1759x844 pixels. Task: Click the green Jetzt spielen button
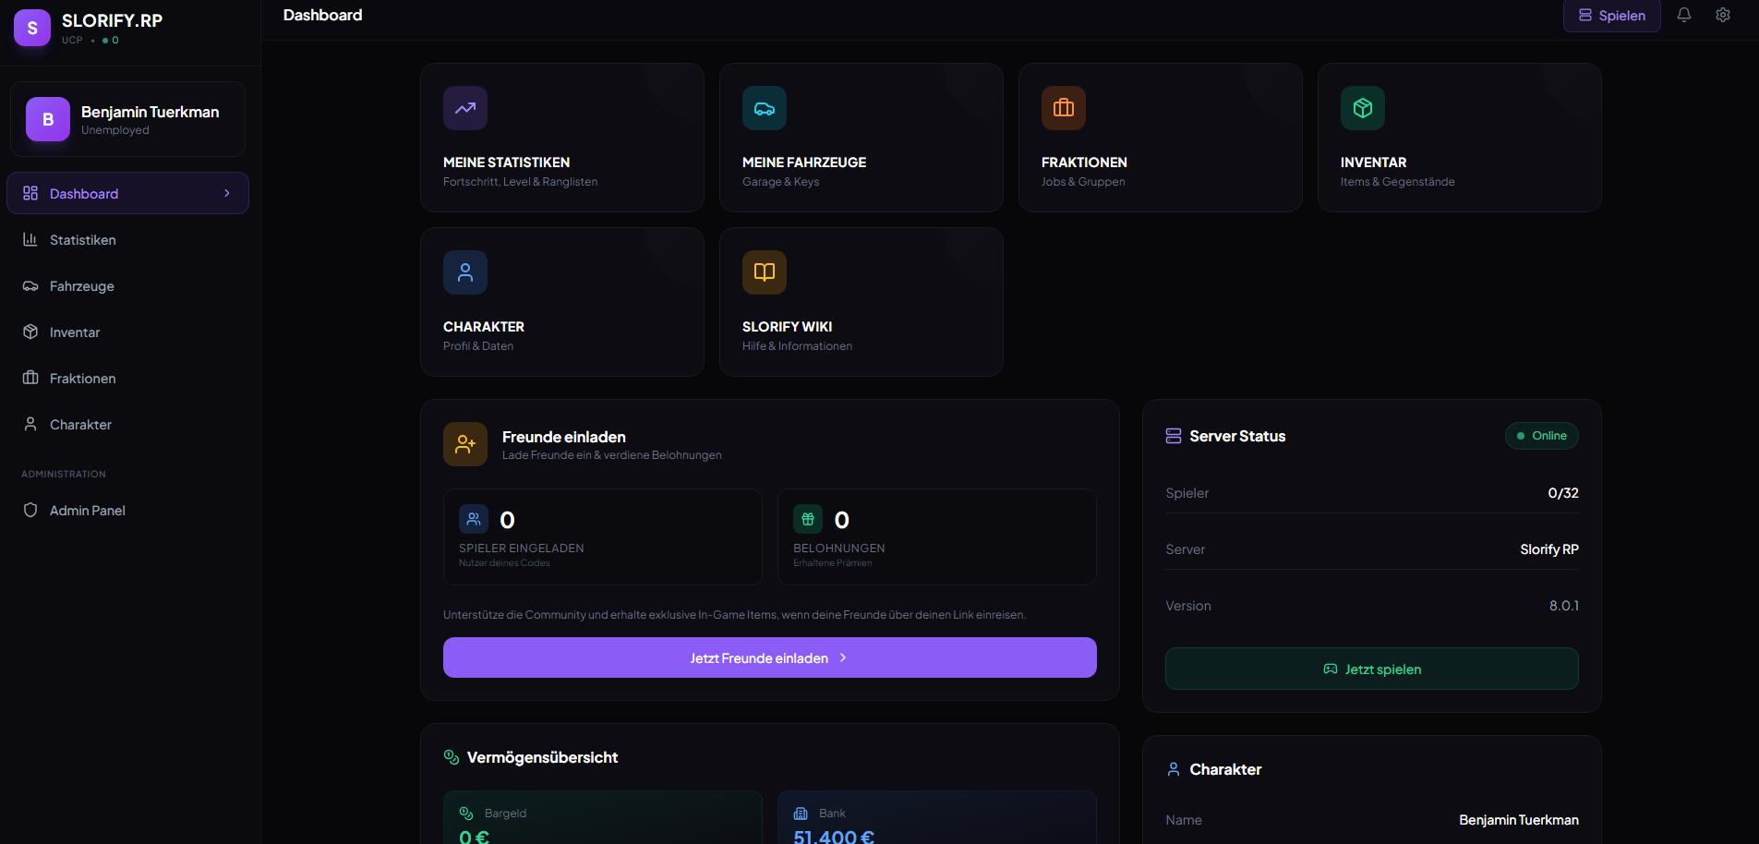pos(1371,669)
